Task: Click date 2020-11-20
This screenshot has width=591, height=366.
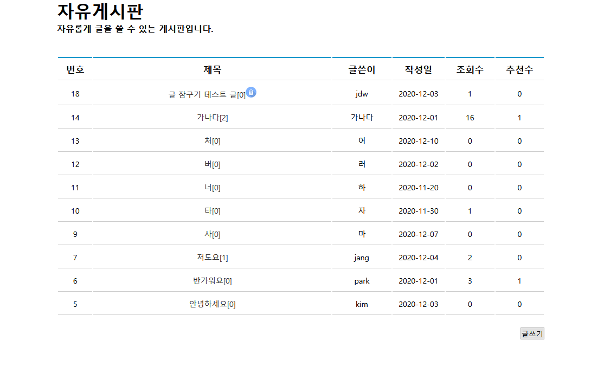Action: [419, 188]
